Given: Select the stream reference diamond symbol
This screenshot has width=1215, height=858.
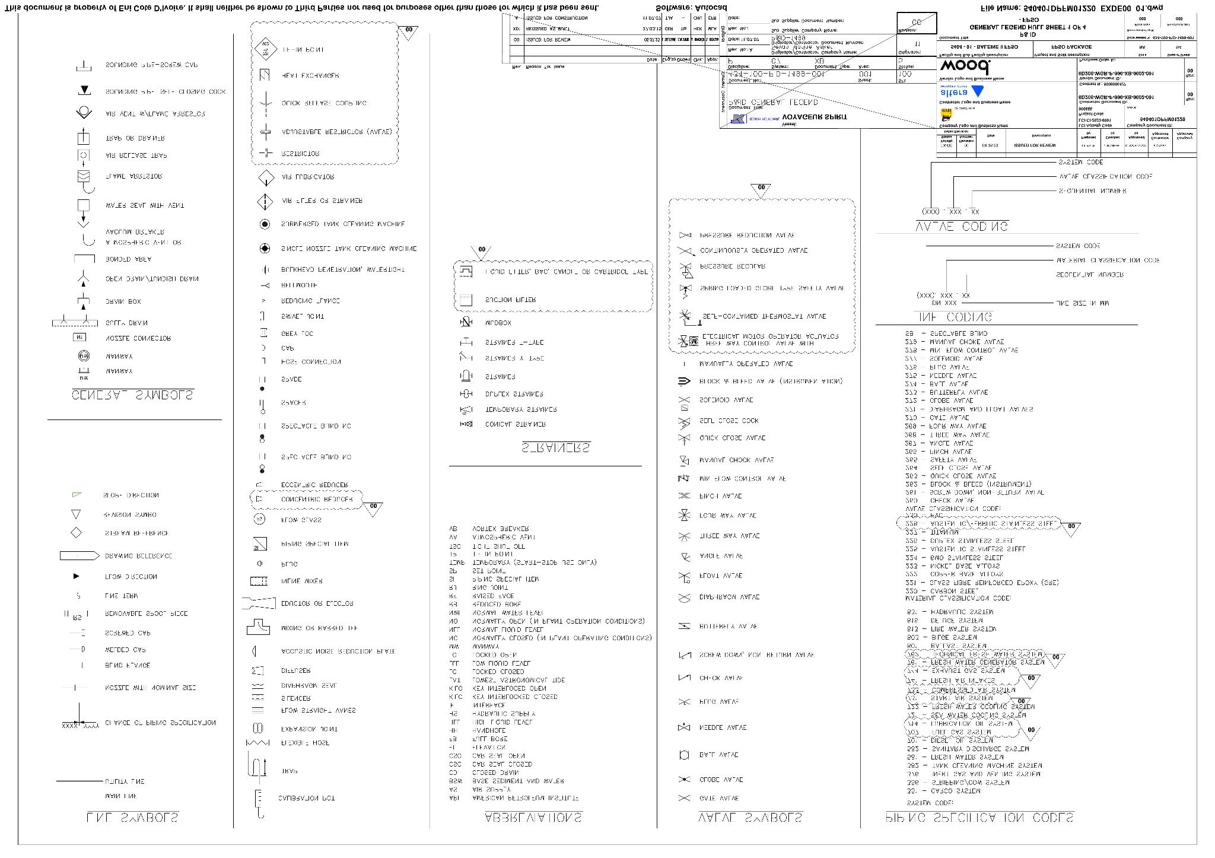Looking at the screenshot, I should pyautogui.click(x=76, y=533).
